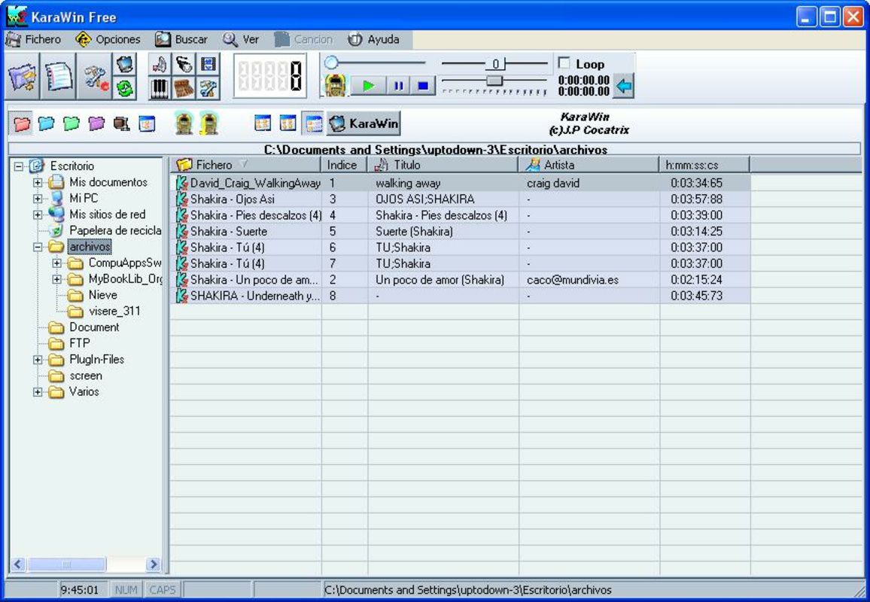Viewport: 870px width, 602px height.
Task: Click the pitch slider showing 0
Action: tap(495, 64)
